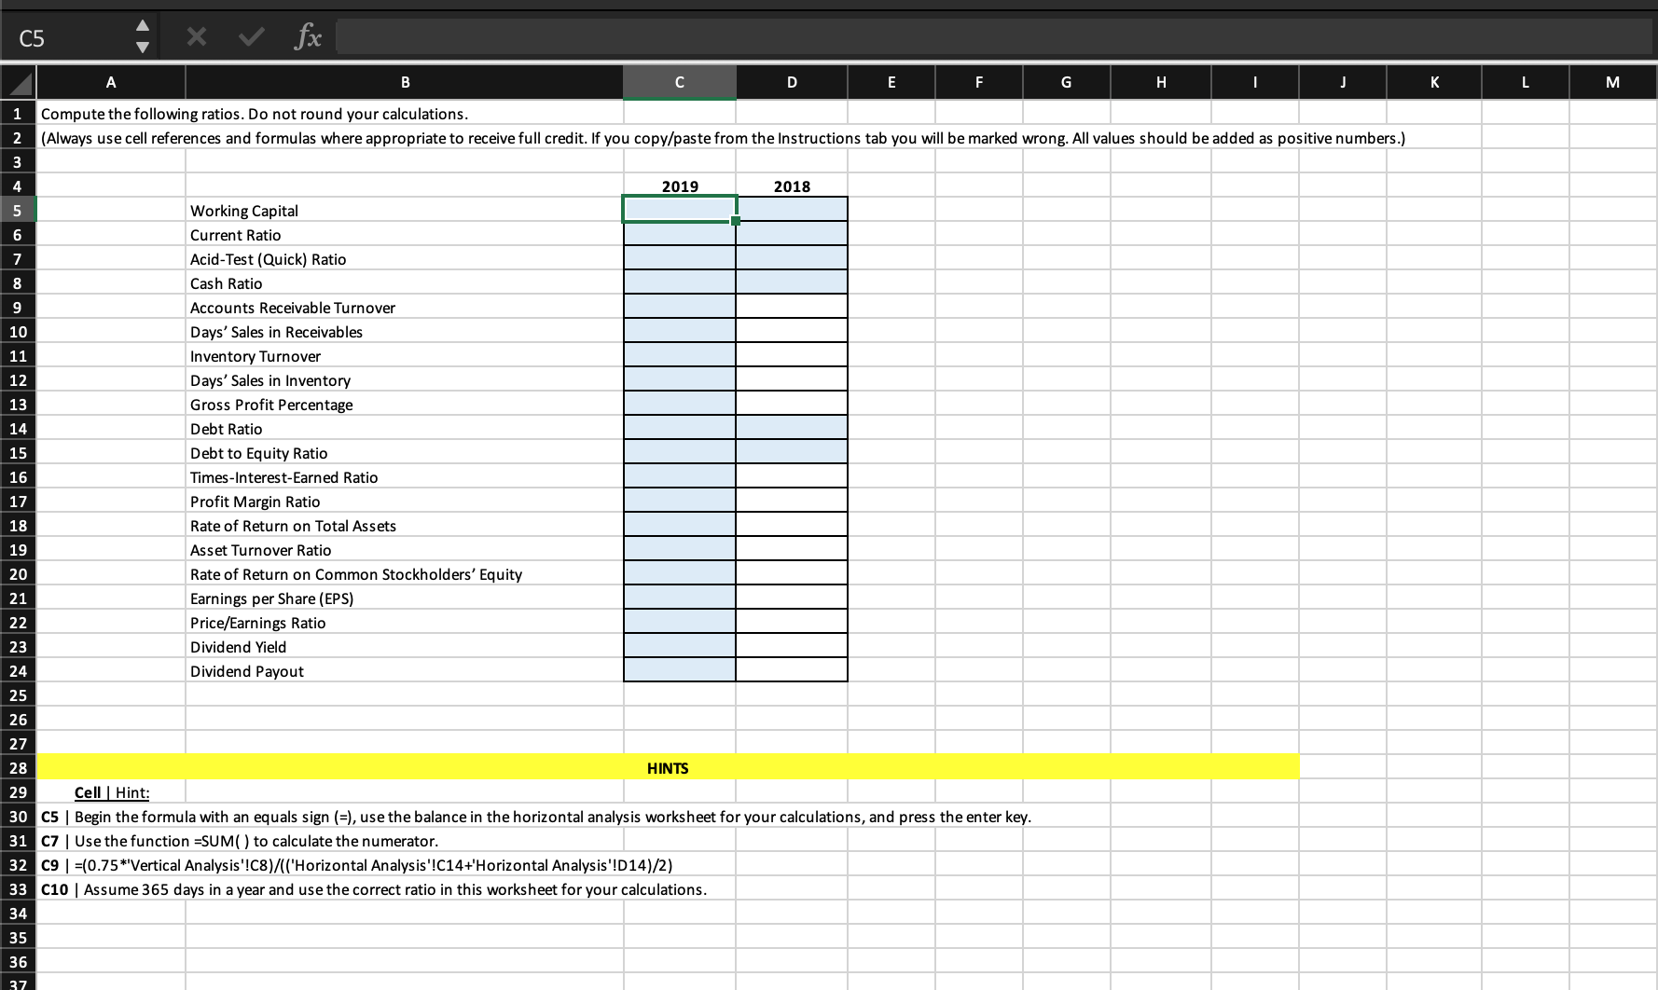Click the formula bar input field

[994, 38]
